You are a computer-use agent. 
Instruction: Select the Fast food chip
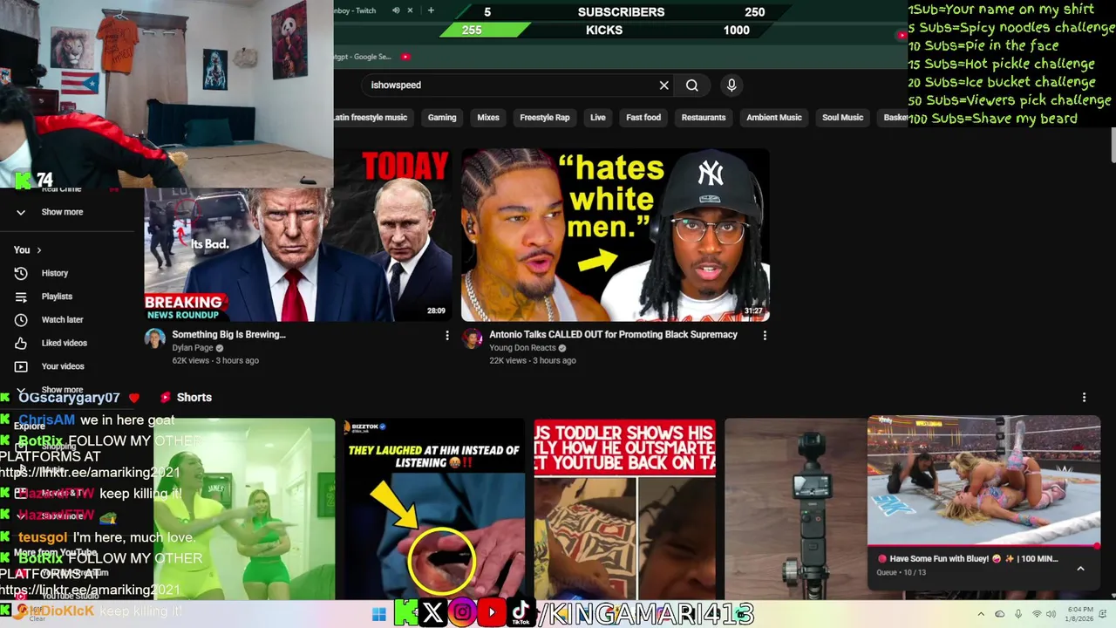643,118
